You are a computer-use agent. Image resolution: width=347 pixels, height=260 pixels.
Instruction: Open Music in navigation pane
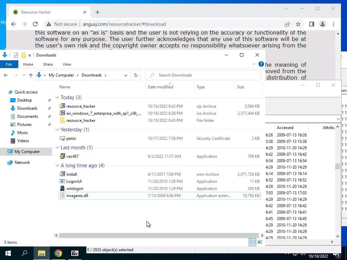(x=19, y=133)
